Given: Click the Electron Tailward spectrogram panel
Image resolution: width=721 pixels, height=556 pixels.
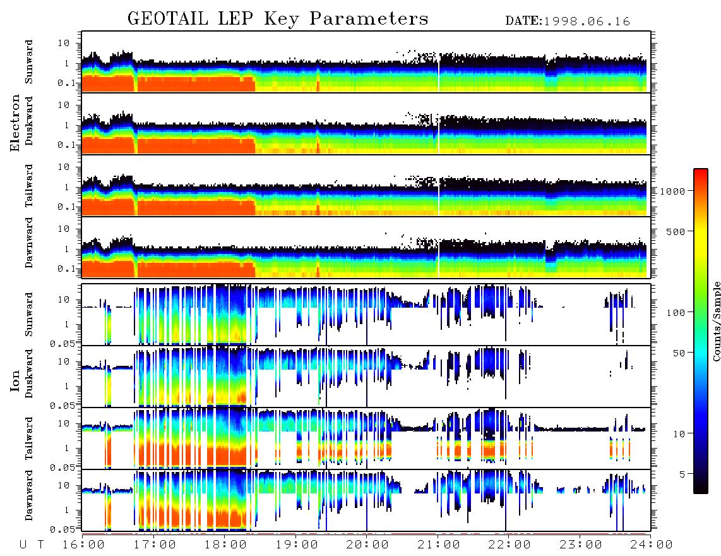Looking at the screenshot, I should [366, 186].
